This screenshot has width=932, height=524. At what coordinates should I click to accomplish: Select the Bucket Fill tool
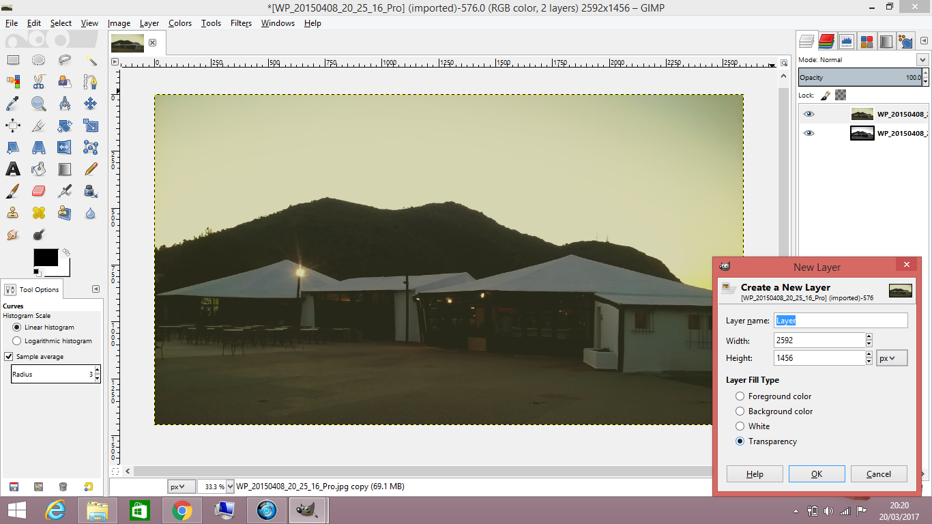pyautogui.click(x=38, y=169)
